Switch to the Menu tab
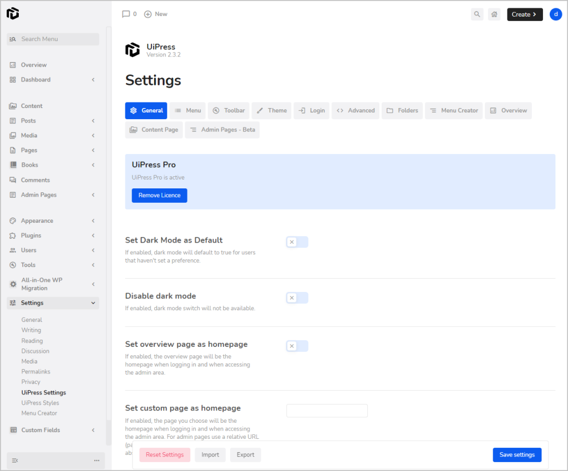 187,111
